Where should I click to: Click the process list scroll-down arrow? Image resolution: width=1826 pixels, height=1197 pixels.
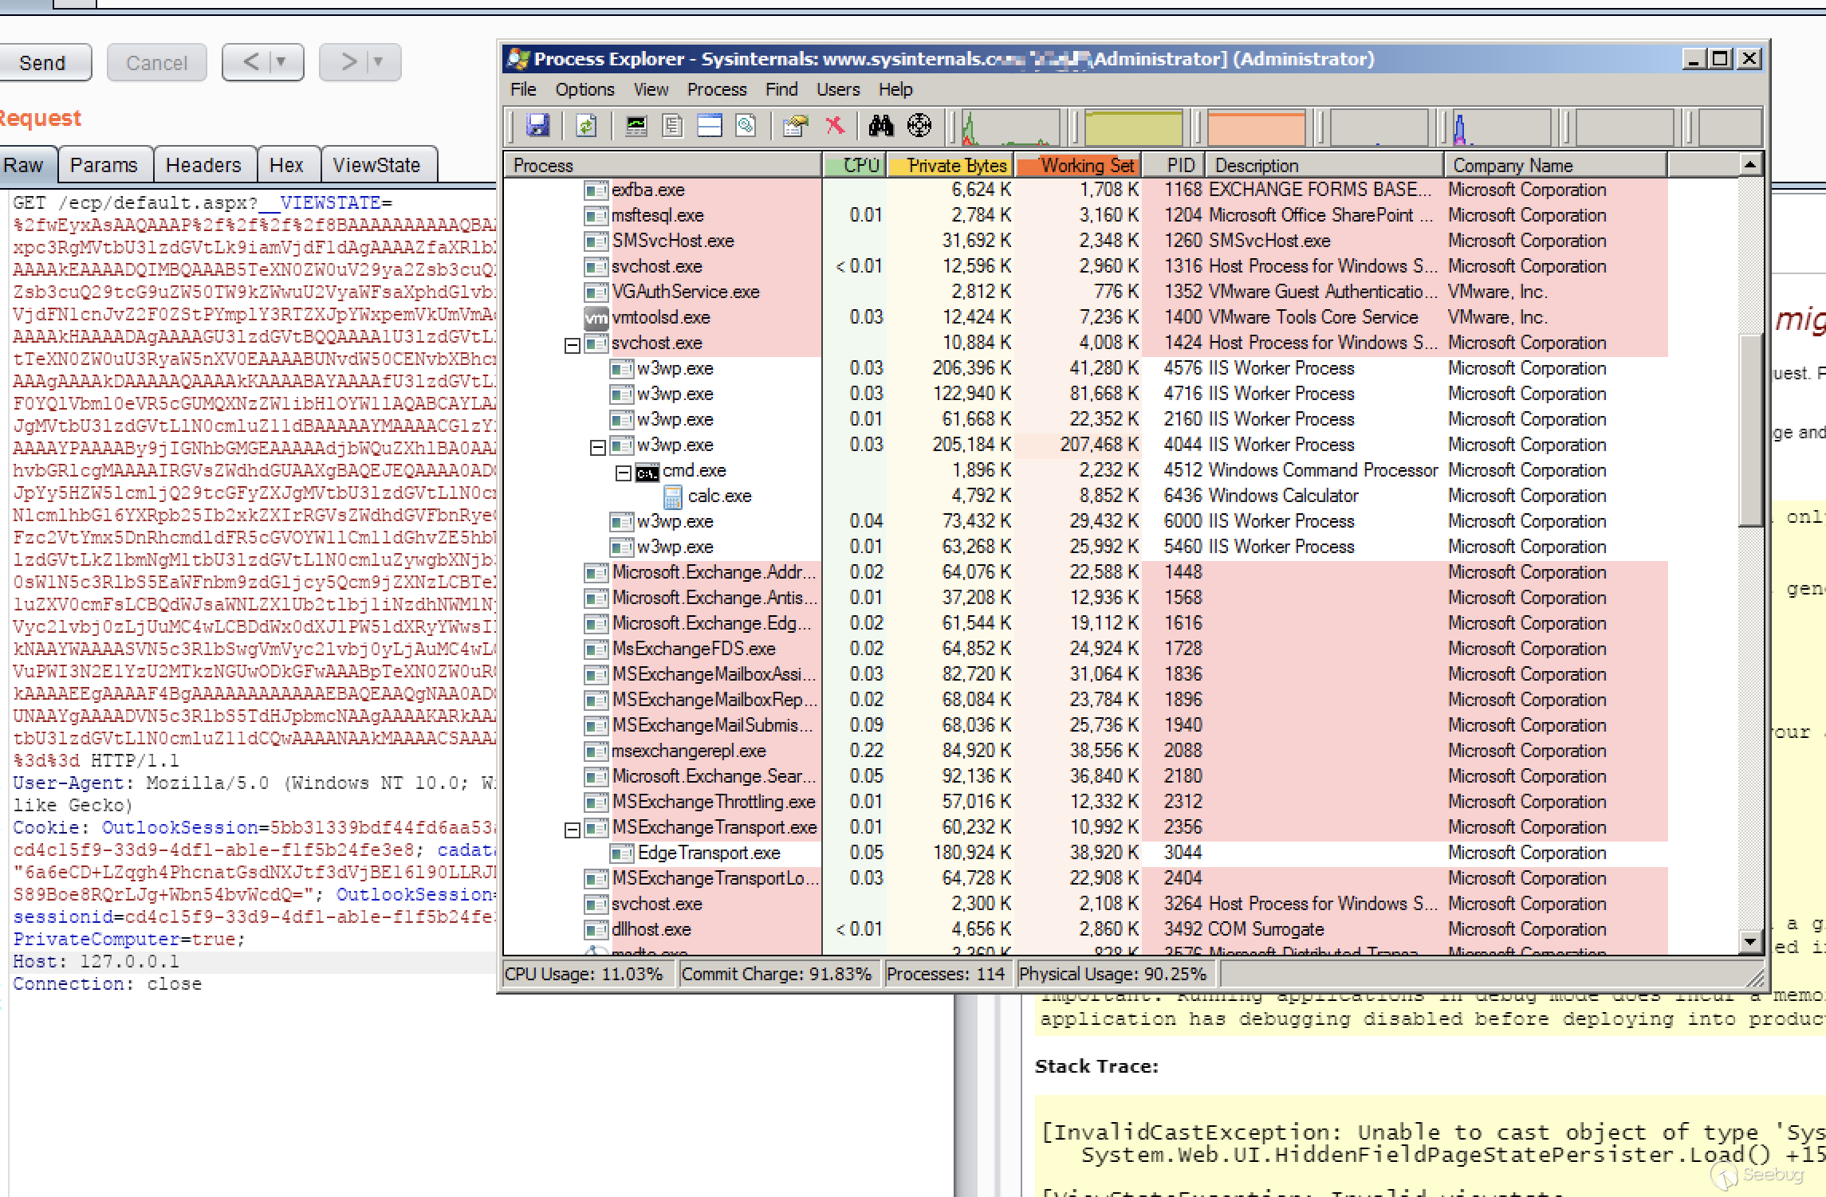point(1749,941)
